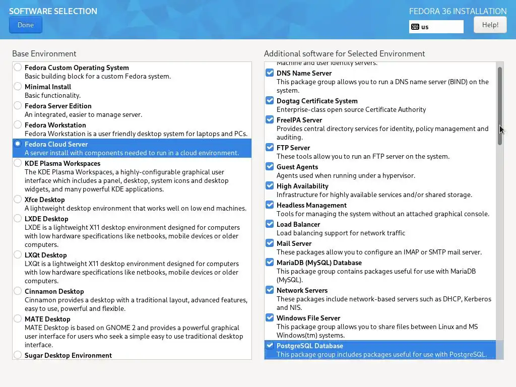Toggle Network Servers checkbox
This screenshot has height=387, width=516.
pyautogui.click(x=270, y=290)
